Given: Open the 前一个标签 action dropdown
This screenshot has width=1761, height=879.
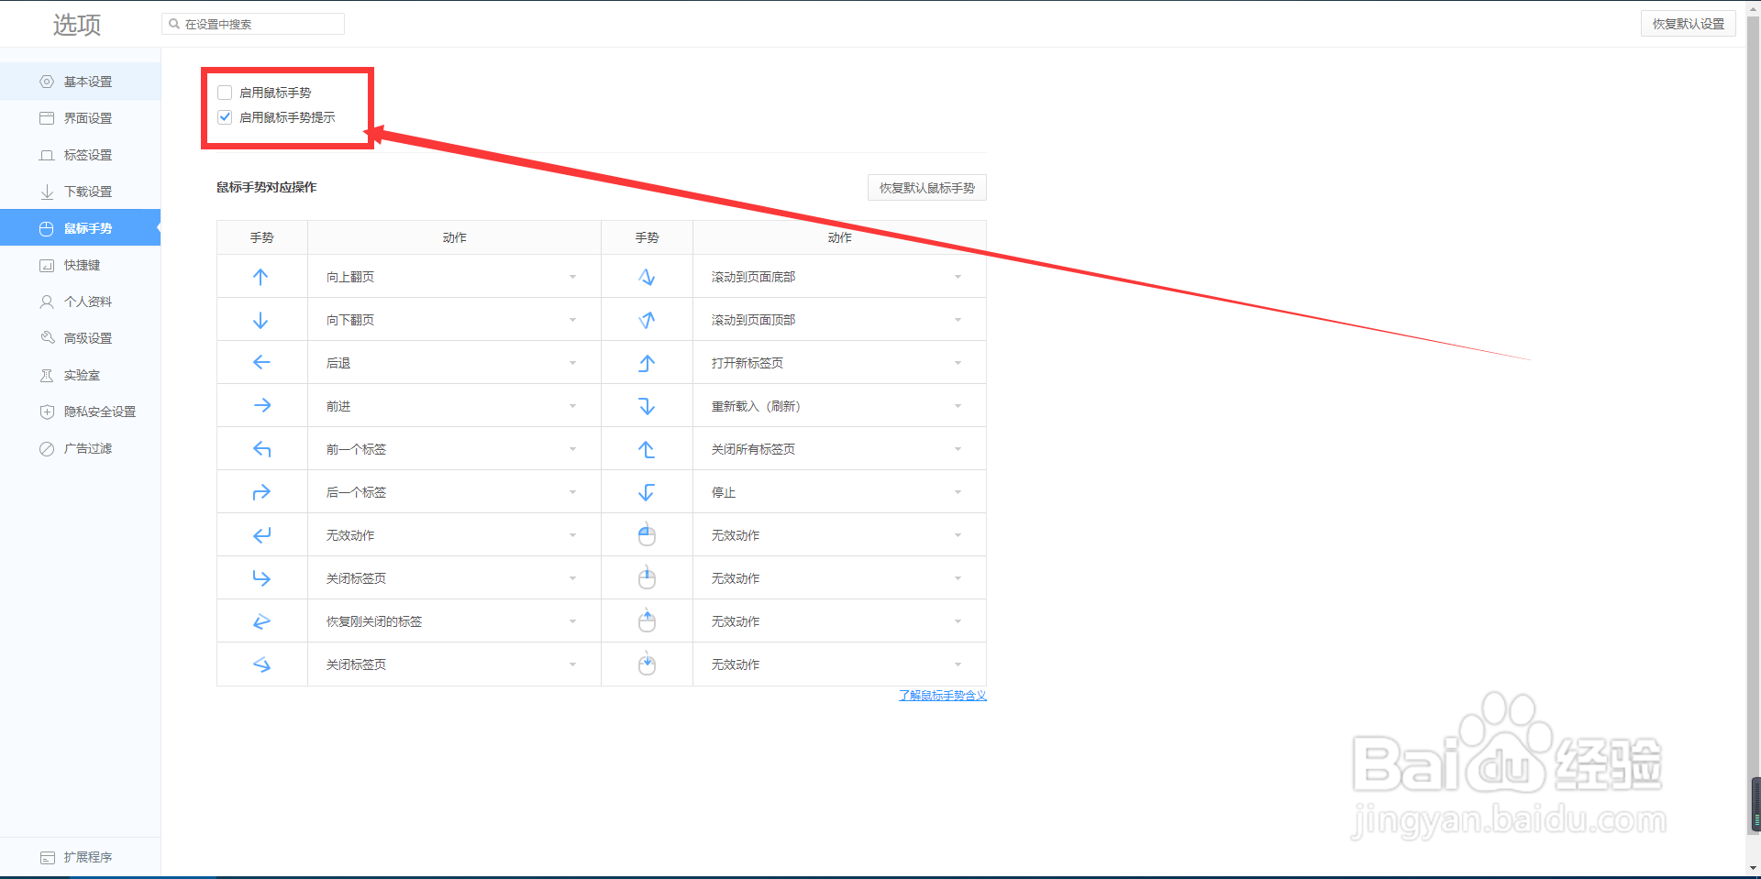Looking at the screenshot, I should click(454, 449).
